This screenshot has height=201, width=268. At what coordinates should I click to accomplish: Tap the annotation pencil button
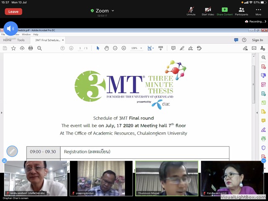[12, 151]
